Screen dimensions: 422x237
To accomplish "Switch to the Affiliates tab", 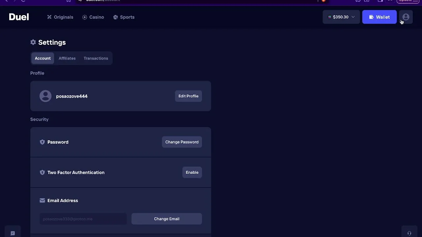I will (x=67, y=58).
